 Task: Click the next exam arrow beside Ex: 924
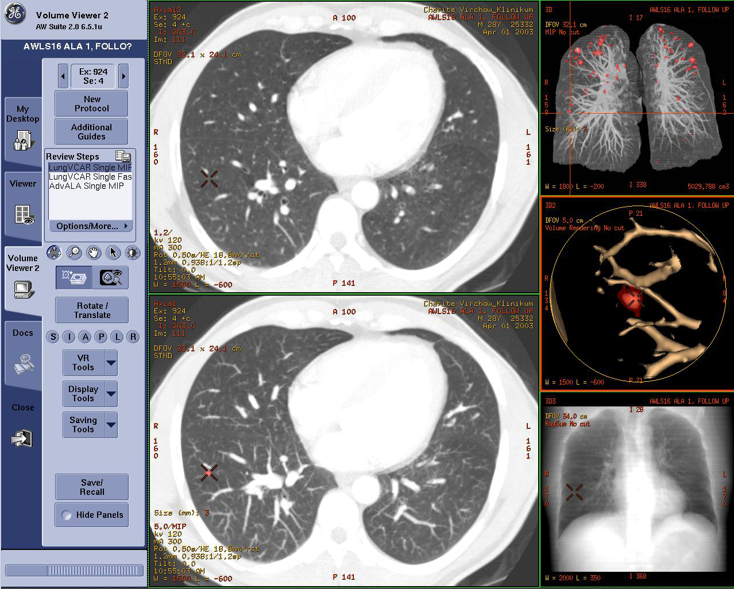pos(123,75)
